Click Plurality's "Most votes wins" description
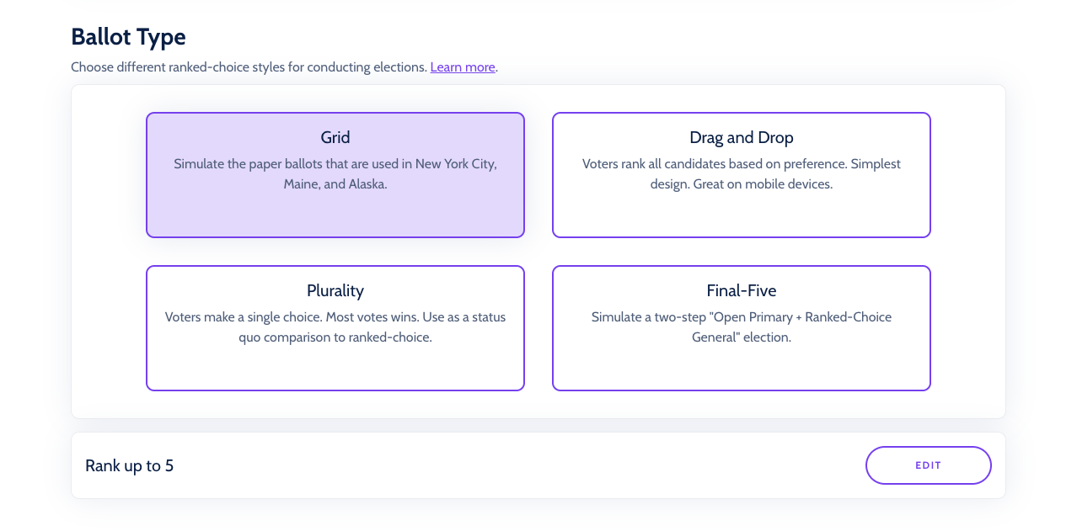1077x531 pixels. click(x=335, y=327)
